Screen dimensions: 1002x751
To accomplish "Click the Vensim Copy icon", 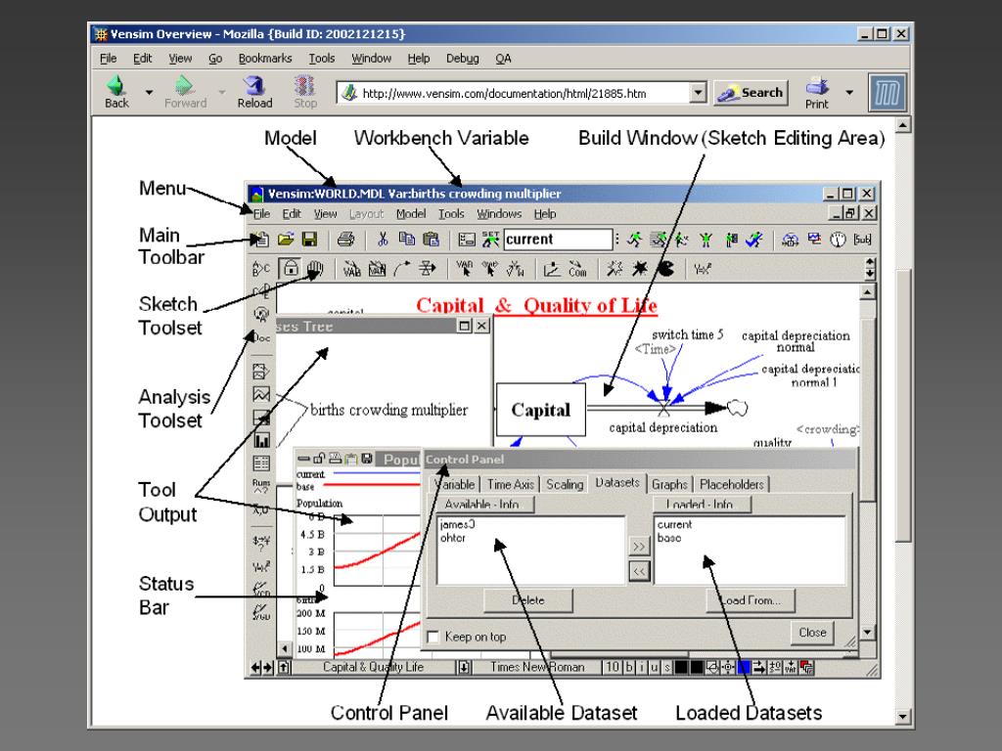I will tap(406, 240).
